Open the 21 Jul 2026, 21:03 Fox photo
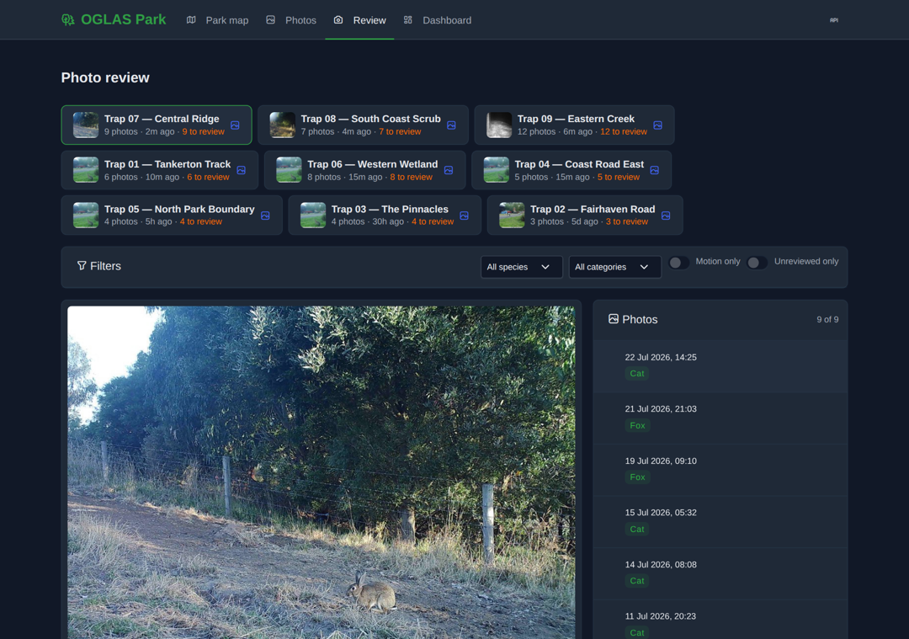The width and height of the screenshot is (909, 639). (x=720, y=418)
